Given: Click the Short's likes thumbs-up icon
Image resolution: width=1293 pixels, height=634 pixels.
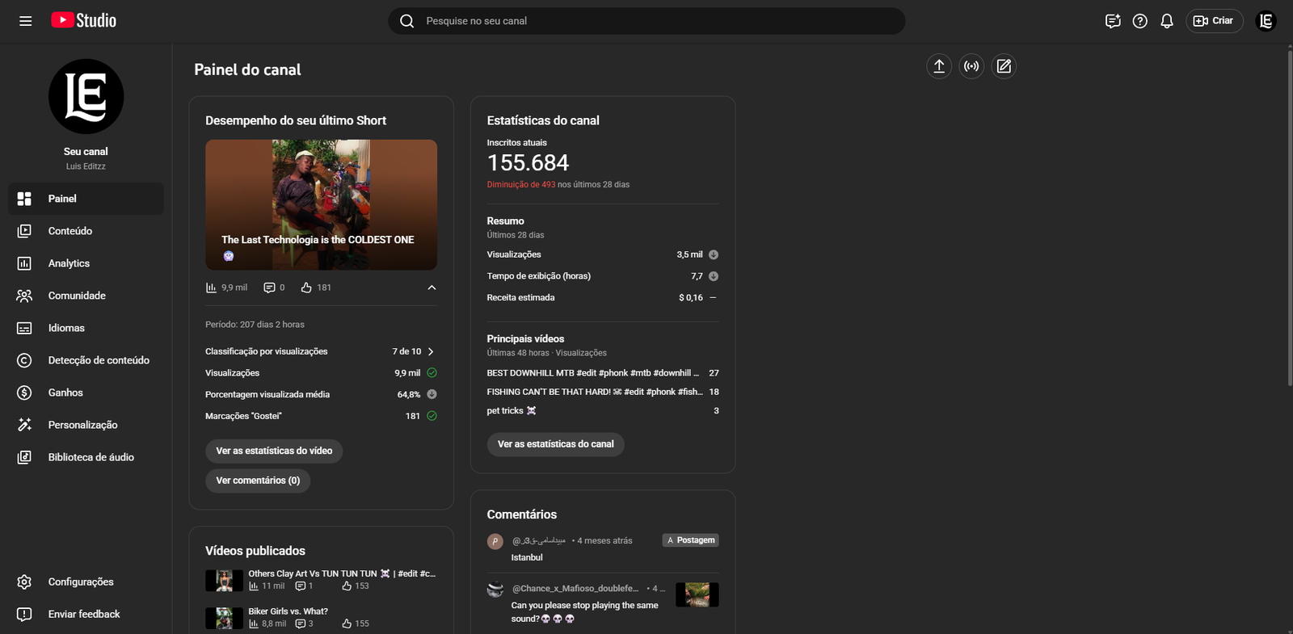Looking at the screenshot, I should [306, 288].
